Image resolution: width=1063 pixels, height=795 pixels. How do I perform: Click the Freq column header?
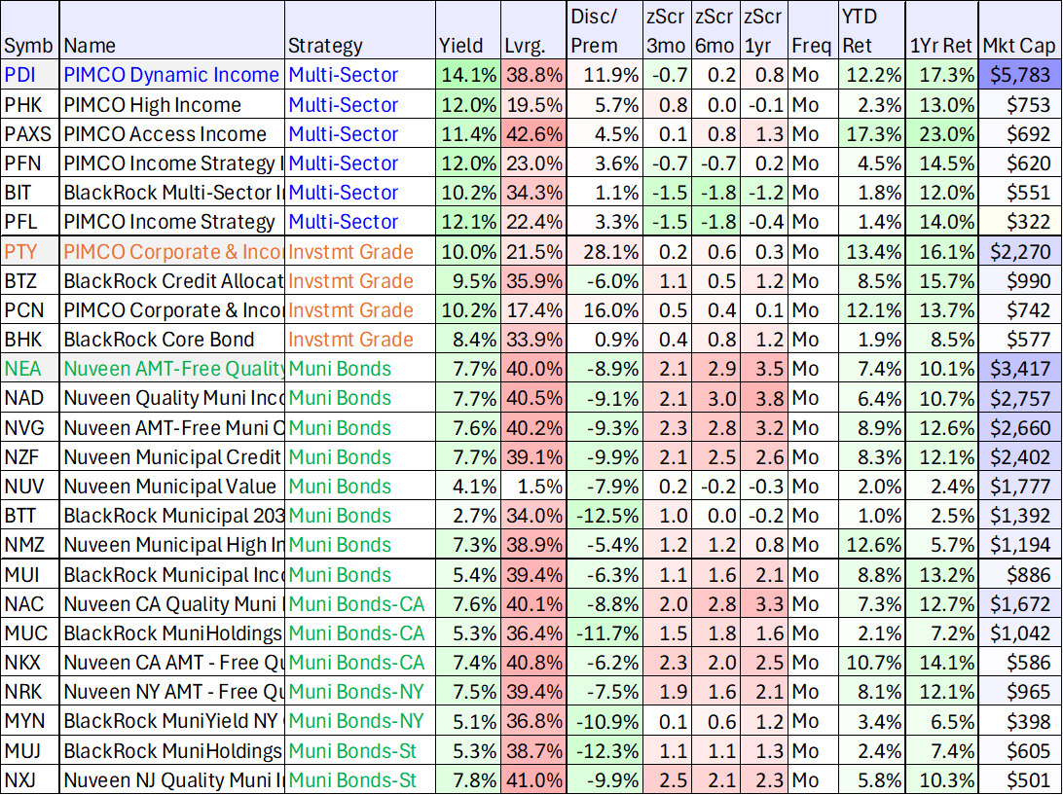tap(813, 30)
